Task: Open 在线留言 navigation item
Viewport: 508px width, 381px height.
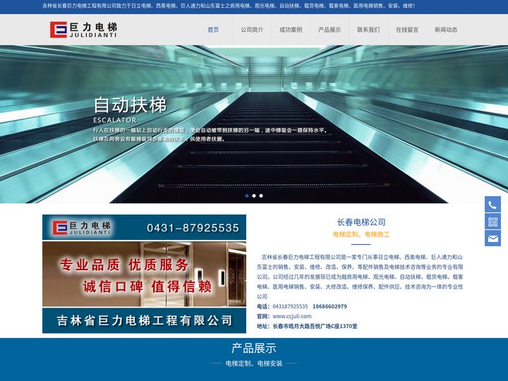Action: (407, 30)
